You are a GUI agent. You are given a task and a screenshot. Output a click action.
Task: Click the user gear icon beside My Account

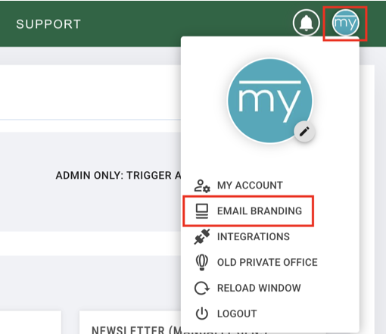click(x=202, y=186)
